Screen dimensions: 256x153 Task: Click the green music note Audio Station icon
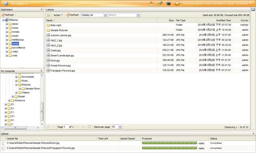tap(160, 4)
